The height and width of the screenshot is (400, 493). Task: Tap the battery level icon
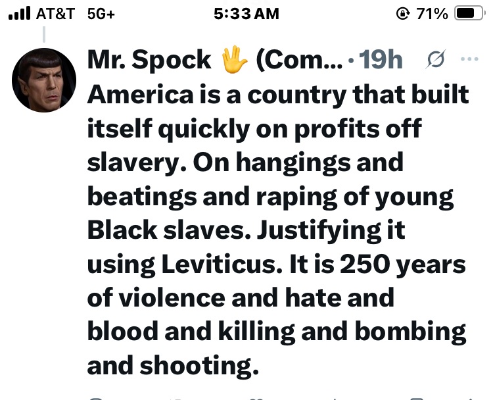[469, 14]
